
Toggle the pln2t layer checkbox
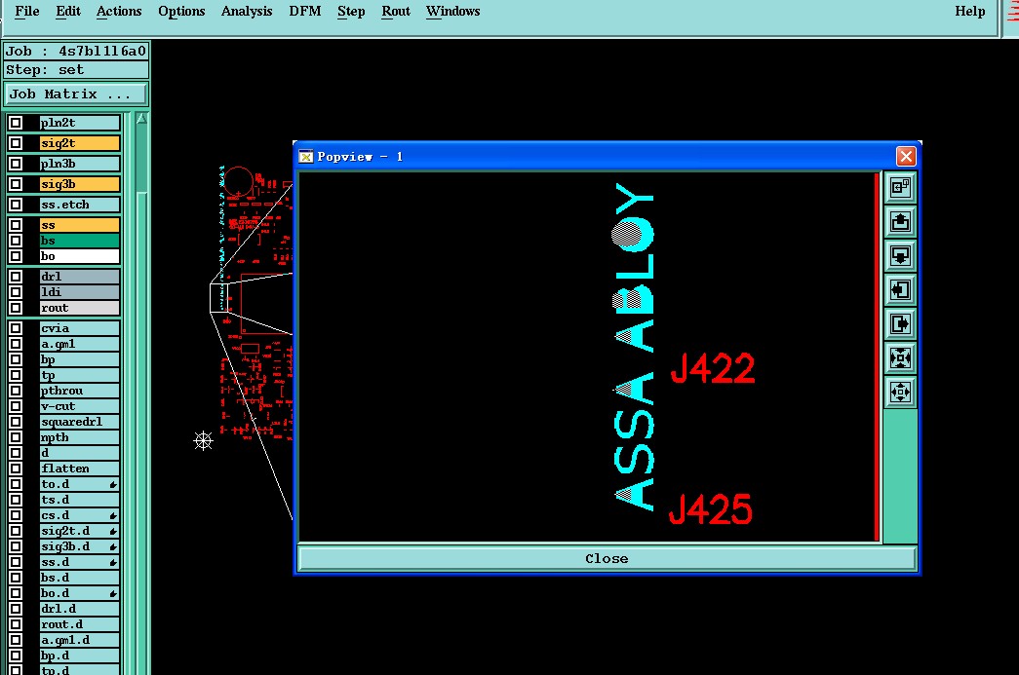16,123
